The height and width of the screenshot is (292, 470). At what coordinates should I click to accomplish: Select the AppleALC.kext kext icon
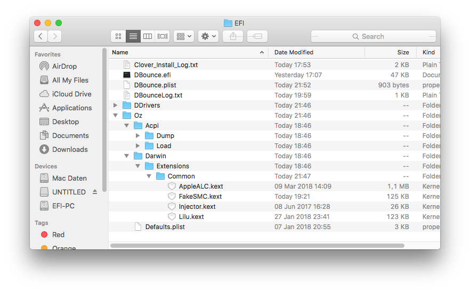pyautogui.click(x=172, y=186)
